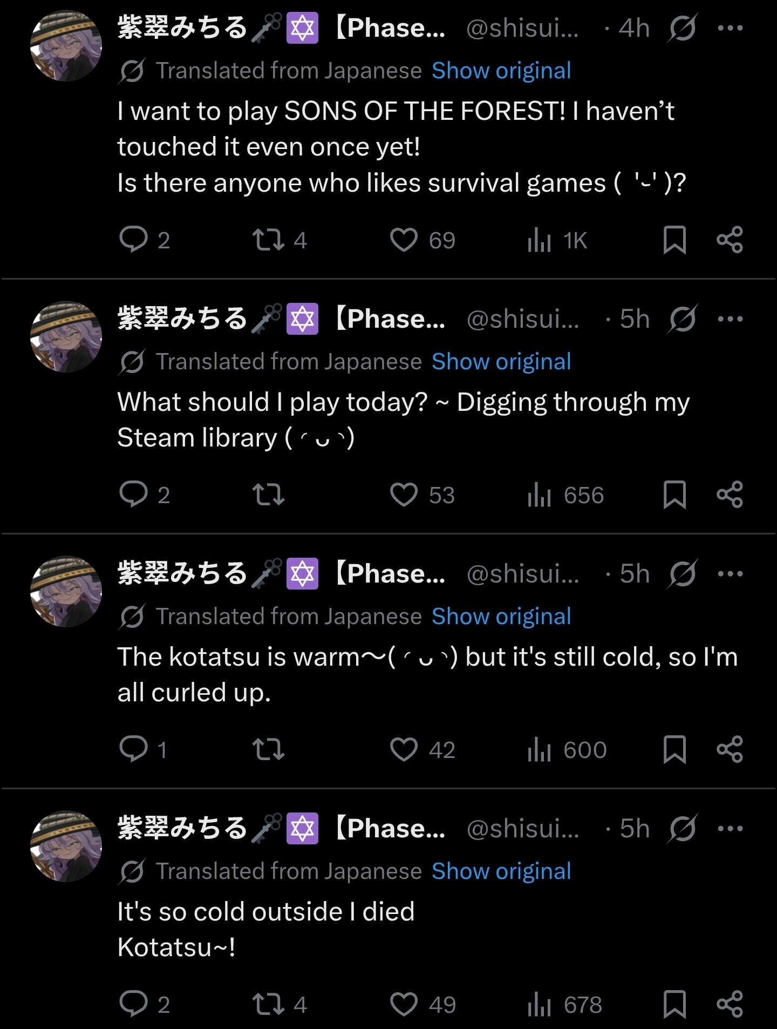
Task: Bookmark the kotatsu is warm post
Action: (x=674, y=749)
